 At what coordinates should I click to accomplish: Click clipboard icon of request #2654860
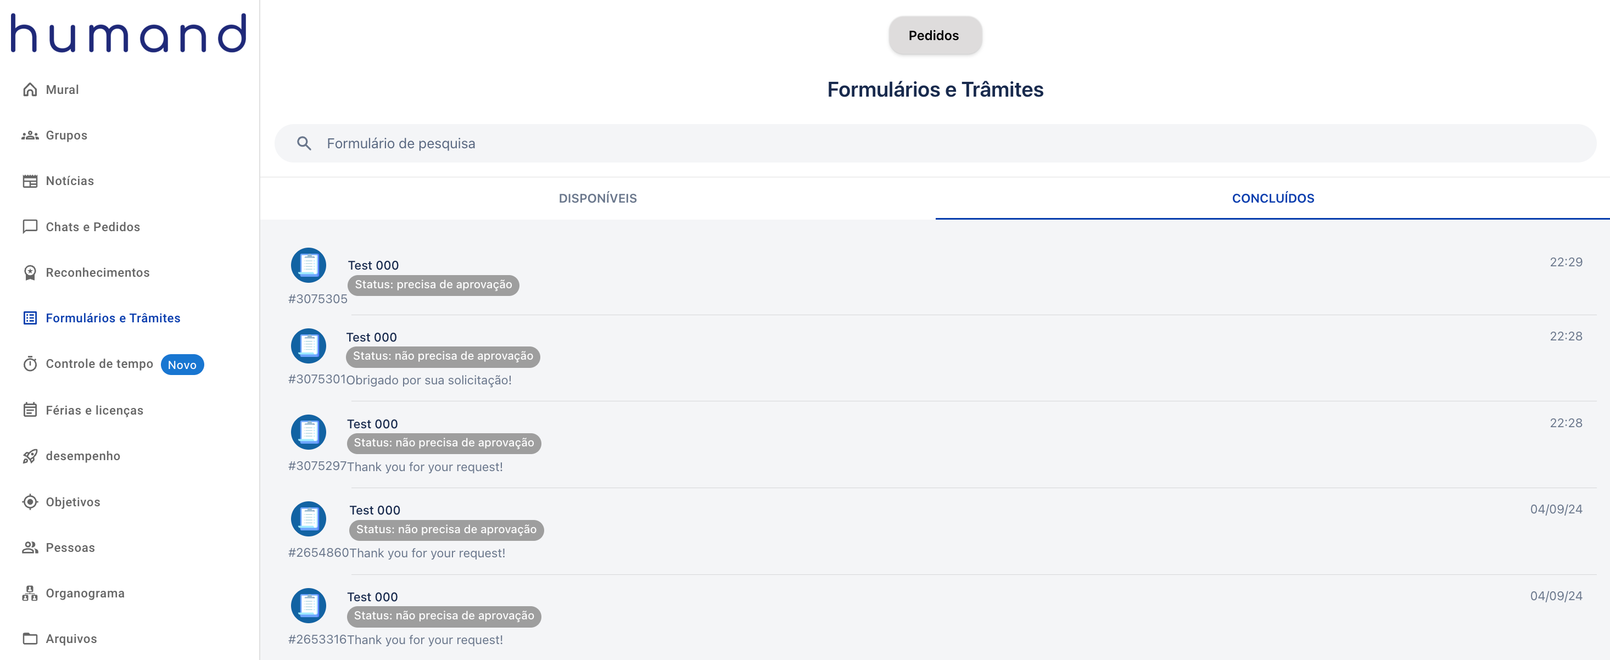point(308,519)
